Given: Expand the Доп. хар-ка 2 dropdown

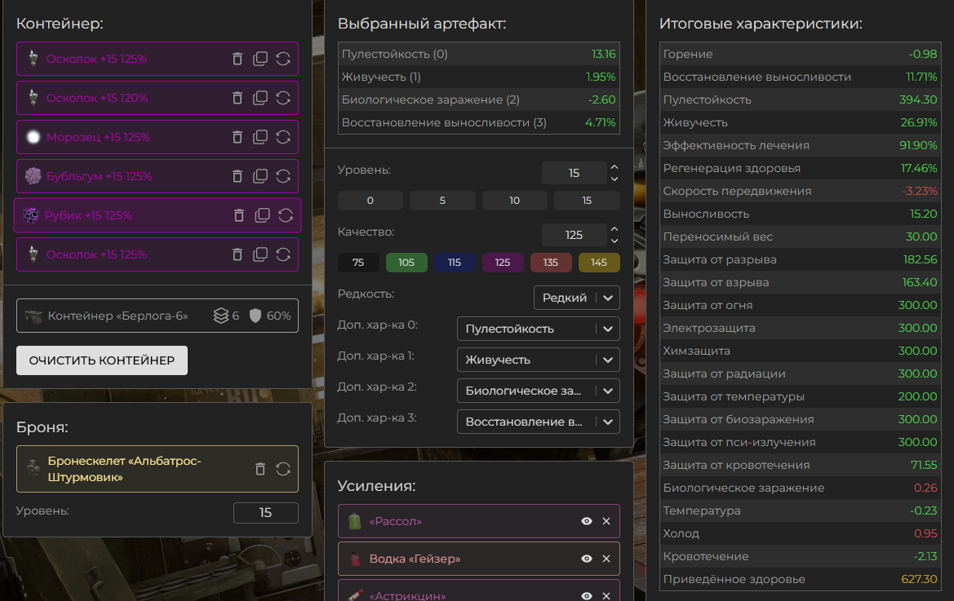Looking at the screenshot, I should pos(539,391).
